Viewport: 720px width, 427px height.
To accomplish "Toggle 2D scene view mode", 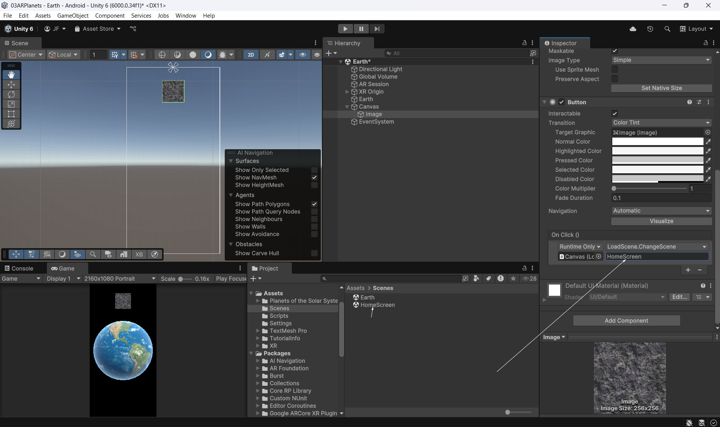I will click(x=251, y=55).
